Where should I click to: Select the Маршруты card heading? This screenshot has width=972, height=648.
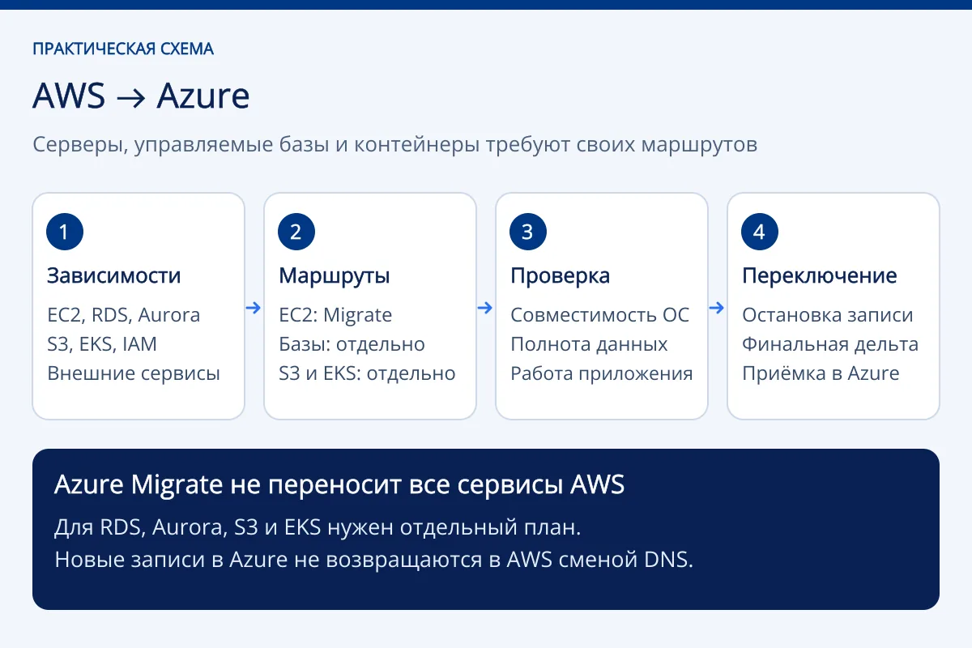click(x=335, y=275)
